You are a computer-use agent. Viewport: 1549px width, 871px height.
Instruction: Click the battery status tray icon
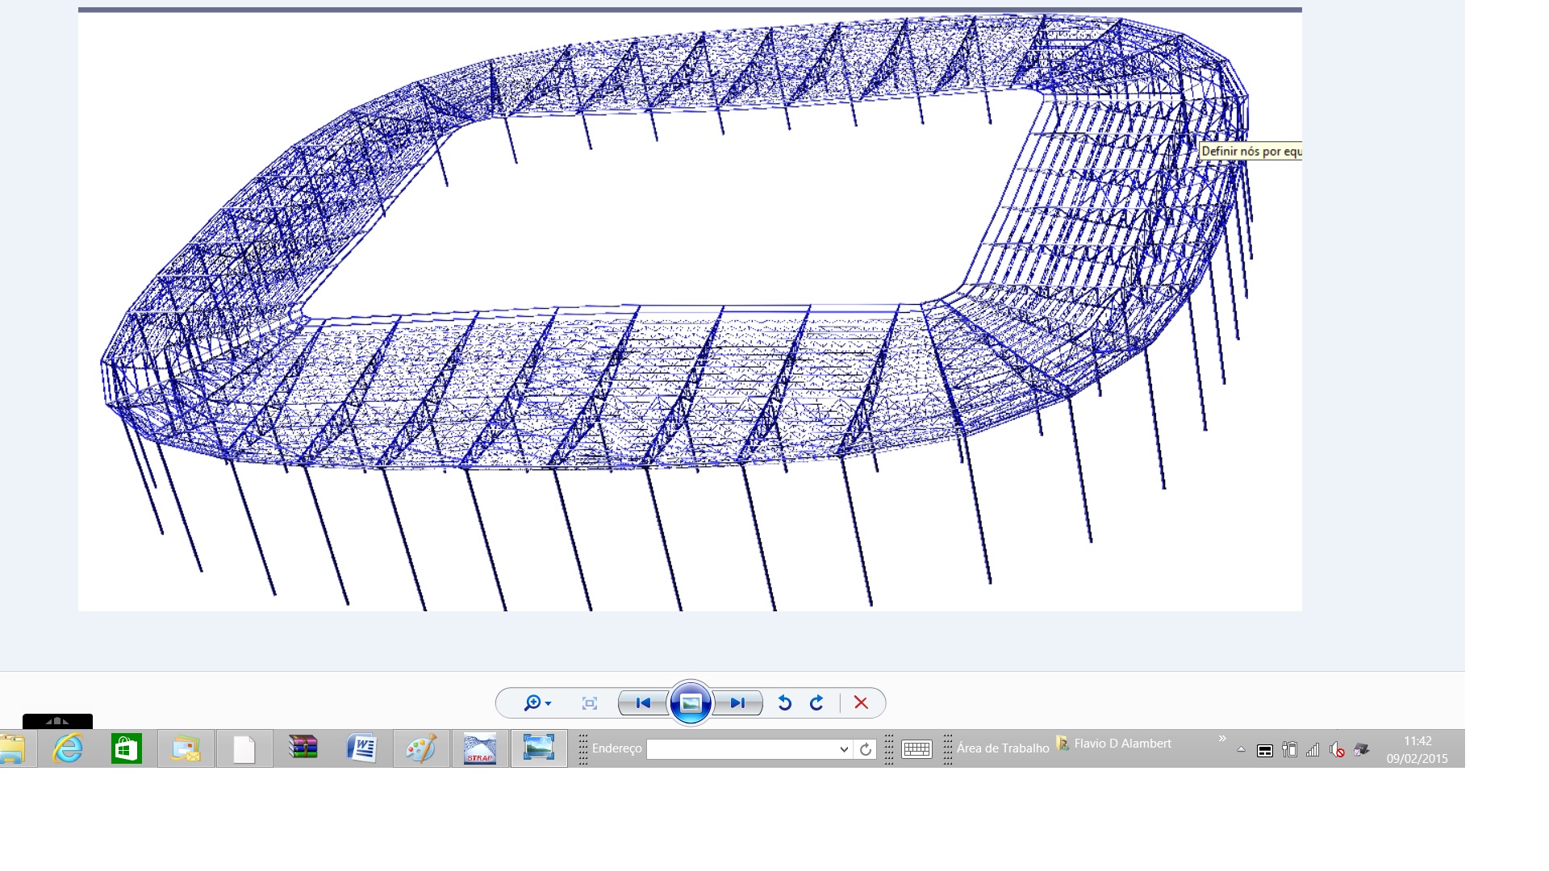pos(1289,750)
